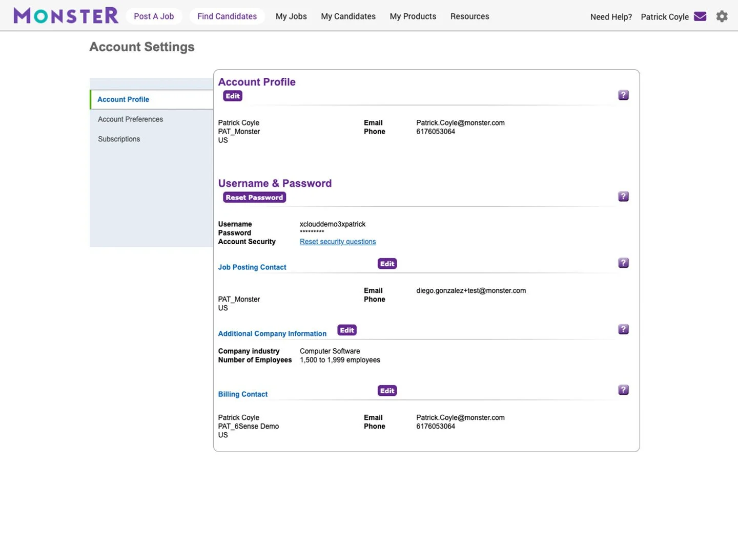The image size is (738, 552).
Task: Click 1,500 to 1,999 employees value
Action: pyautogui.click(x=340, y=360)
